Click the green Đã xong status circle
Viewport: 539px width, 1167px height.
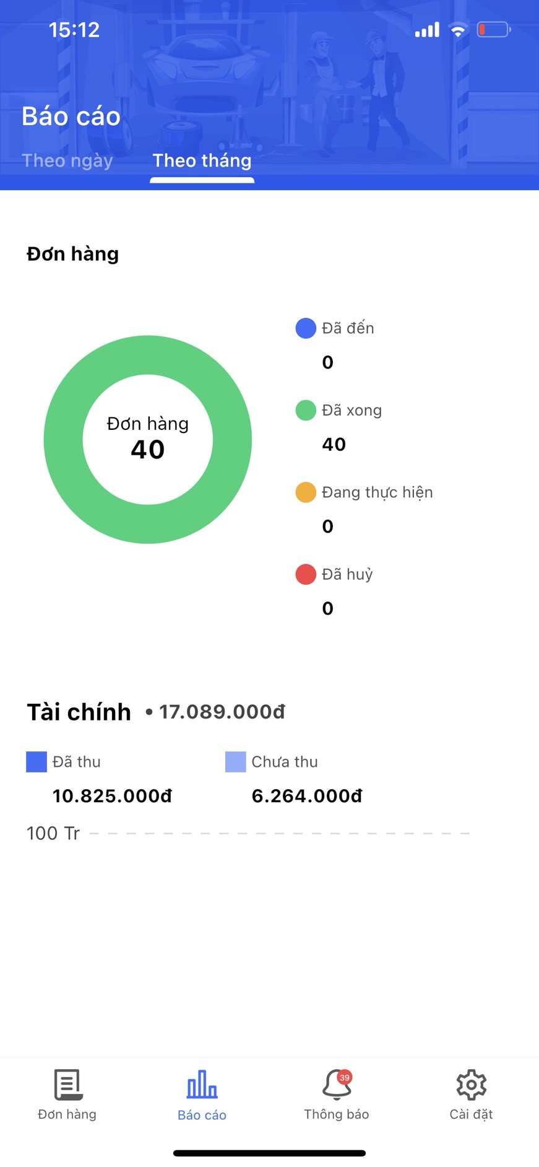click(305, 410)
